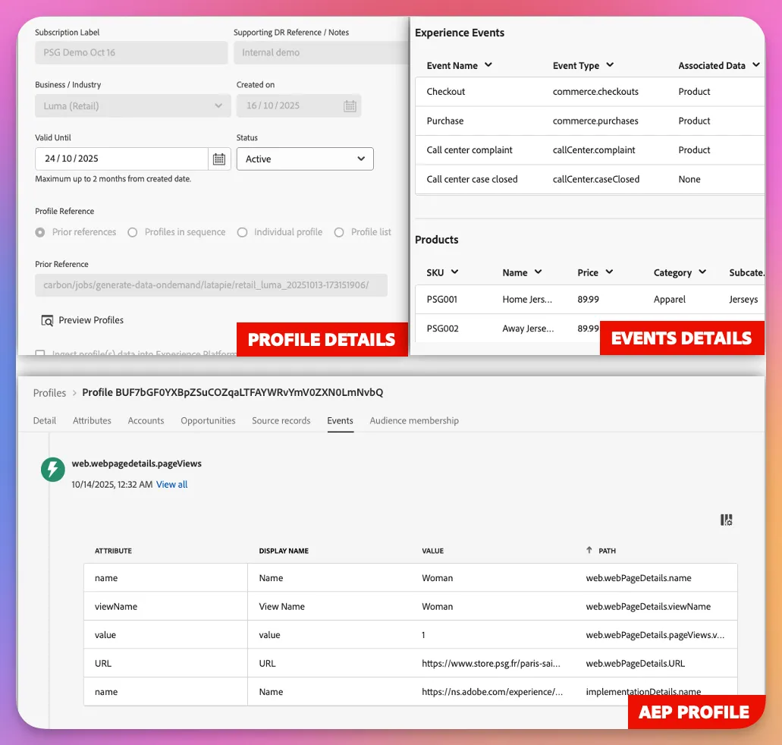
Task: Click the Prior Reference path field
Action: click(211, 285)
